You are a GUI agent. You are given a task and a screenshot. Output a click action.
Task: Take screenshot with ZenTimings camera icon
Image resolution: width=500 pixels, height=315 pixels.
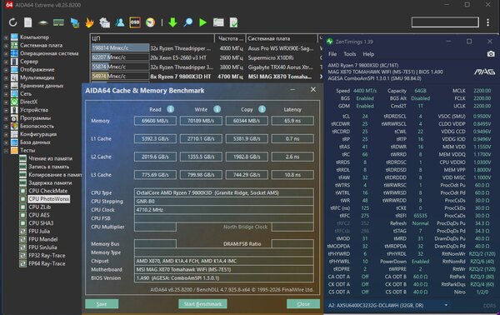click(x=491, y=54)
